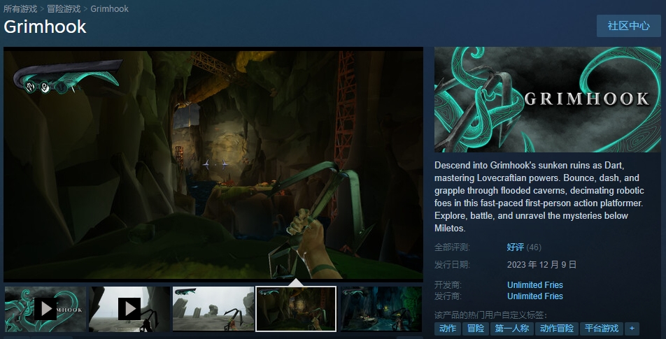Click the Grimhook breadcrumb link

tap(110, 8)
